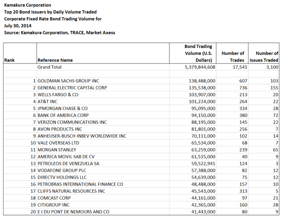
Task: Click Vodafone trades value 82
Action: point(245,171)
